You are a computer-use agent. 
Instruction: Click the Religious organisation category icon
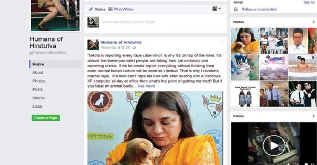(x=236, y=9)
